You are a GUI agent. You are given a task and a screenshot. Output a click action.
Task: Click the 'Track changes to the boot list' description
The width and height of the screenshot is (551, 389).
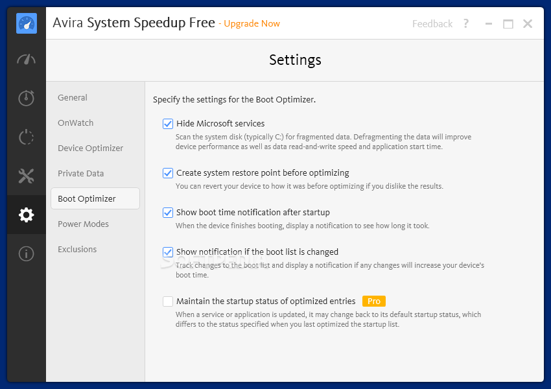329,270
